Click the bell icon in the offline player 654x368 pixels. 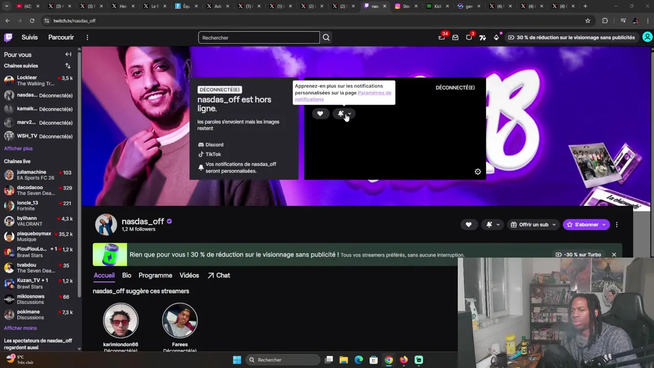(x=340, y=113)
